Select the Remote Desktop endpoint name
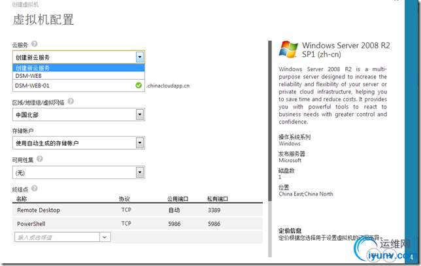This screenshot has width=421, height=266. pyautogui.click(x=39, y=210)
